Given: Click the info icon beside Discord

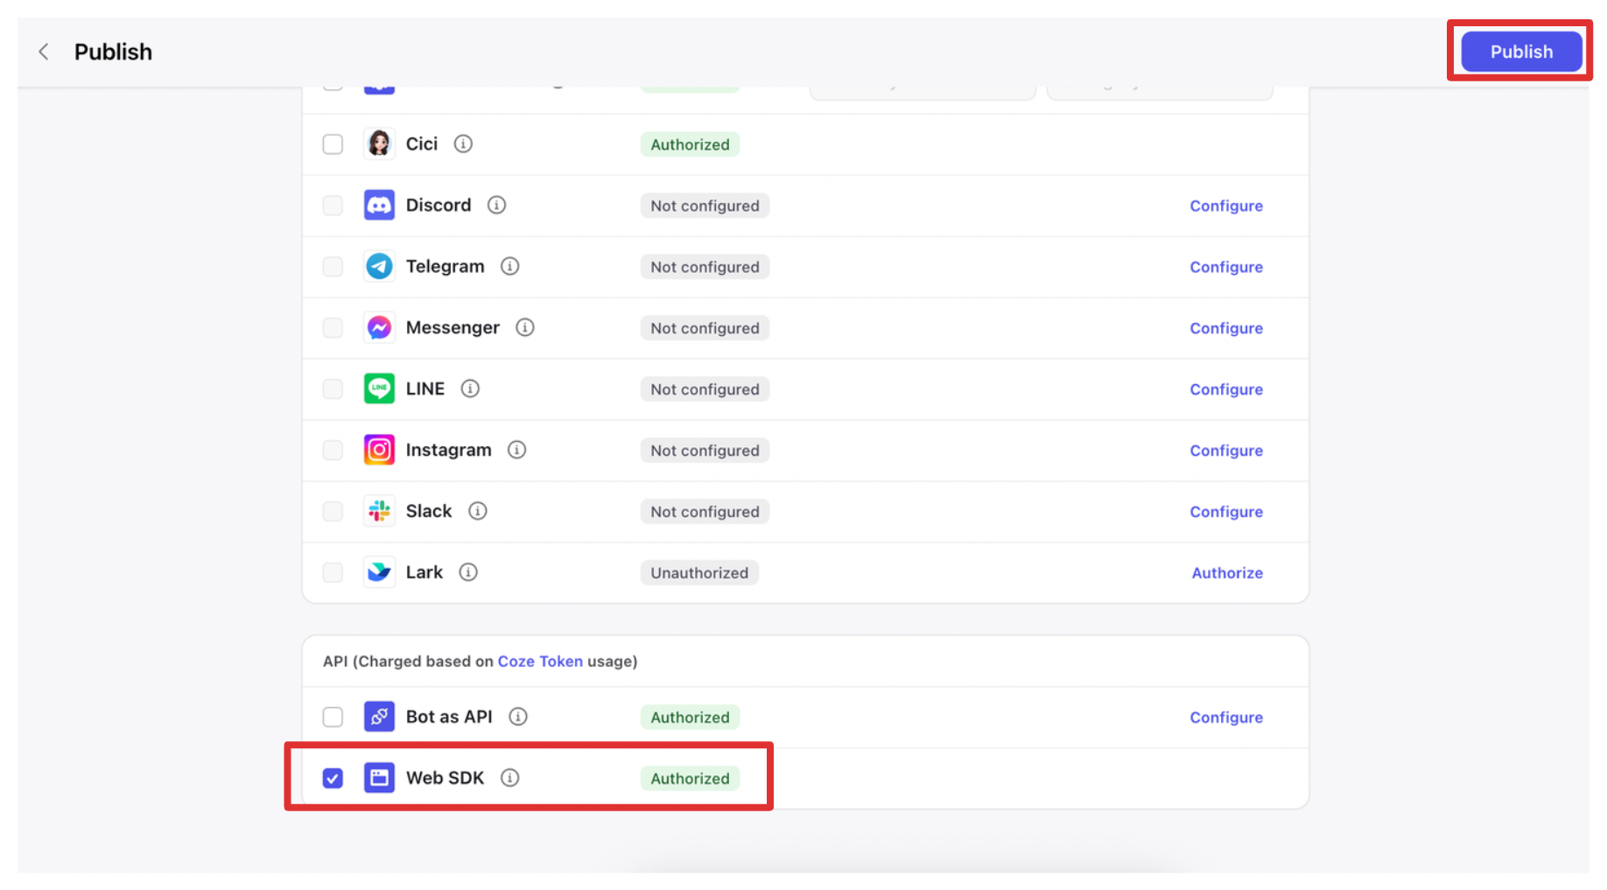Looking at the screenshot, I should point(496,205).
